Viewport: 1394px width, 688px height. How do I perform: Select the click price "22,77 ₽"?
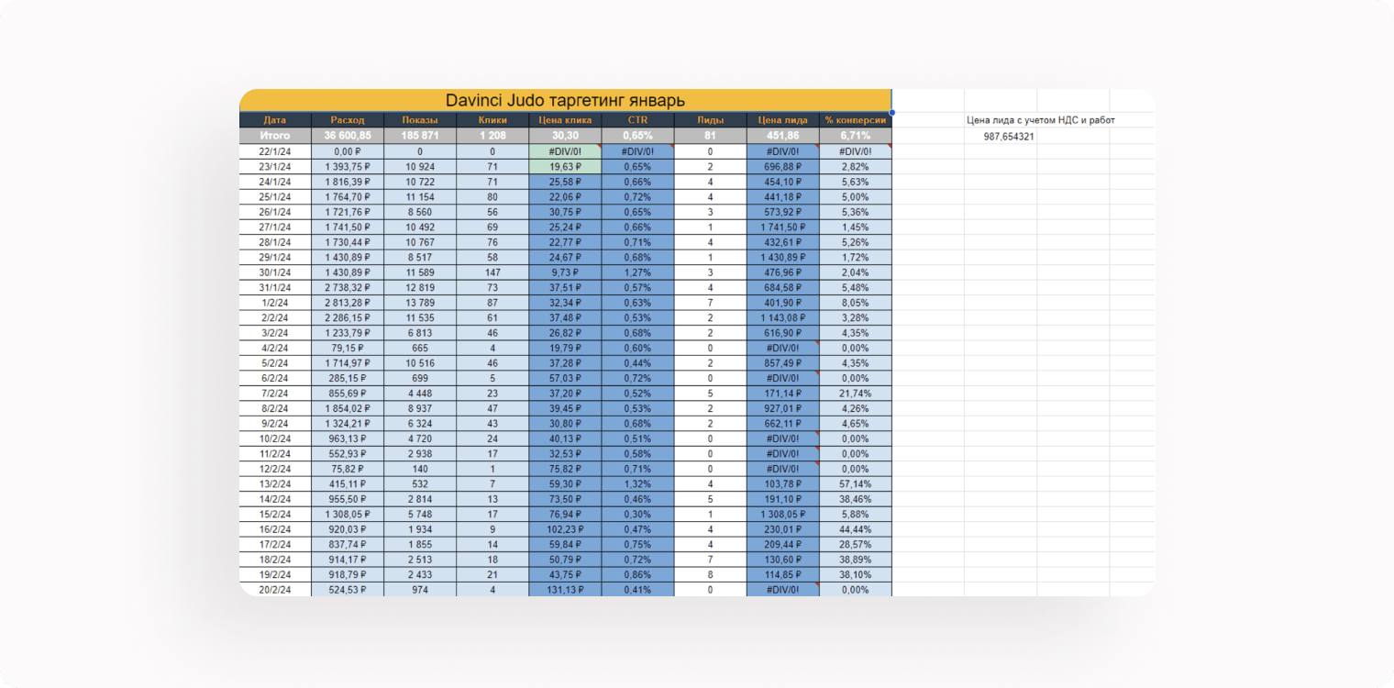point(565,242)
